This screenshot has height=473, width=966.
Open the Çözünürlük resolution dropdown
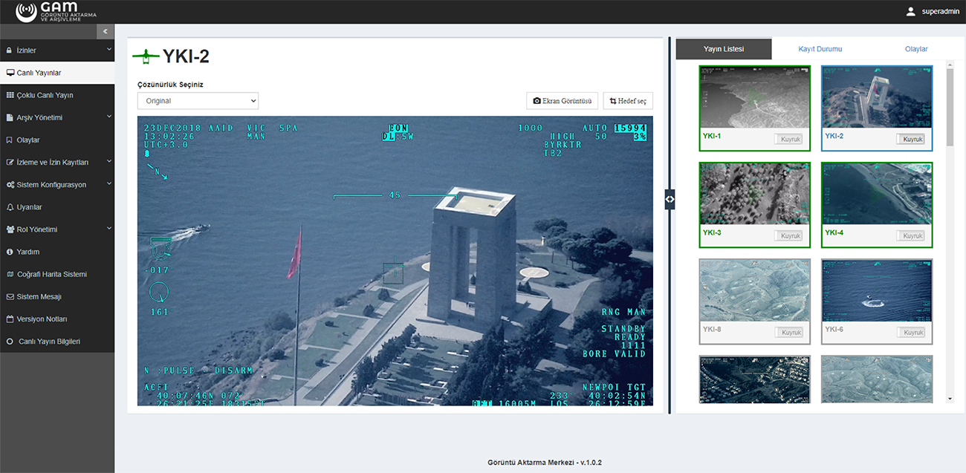pos(198,101)
